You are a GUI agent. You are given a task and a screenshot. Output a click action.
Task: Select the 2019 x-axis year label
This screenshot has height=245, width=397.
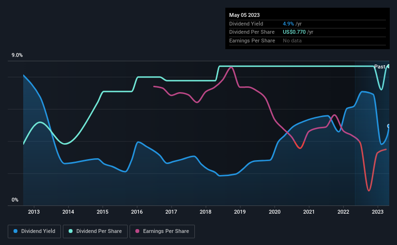[x=240, y=212]
